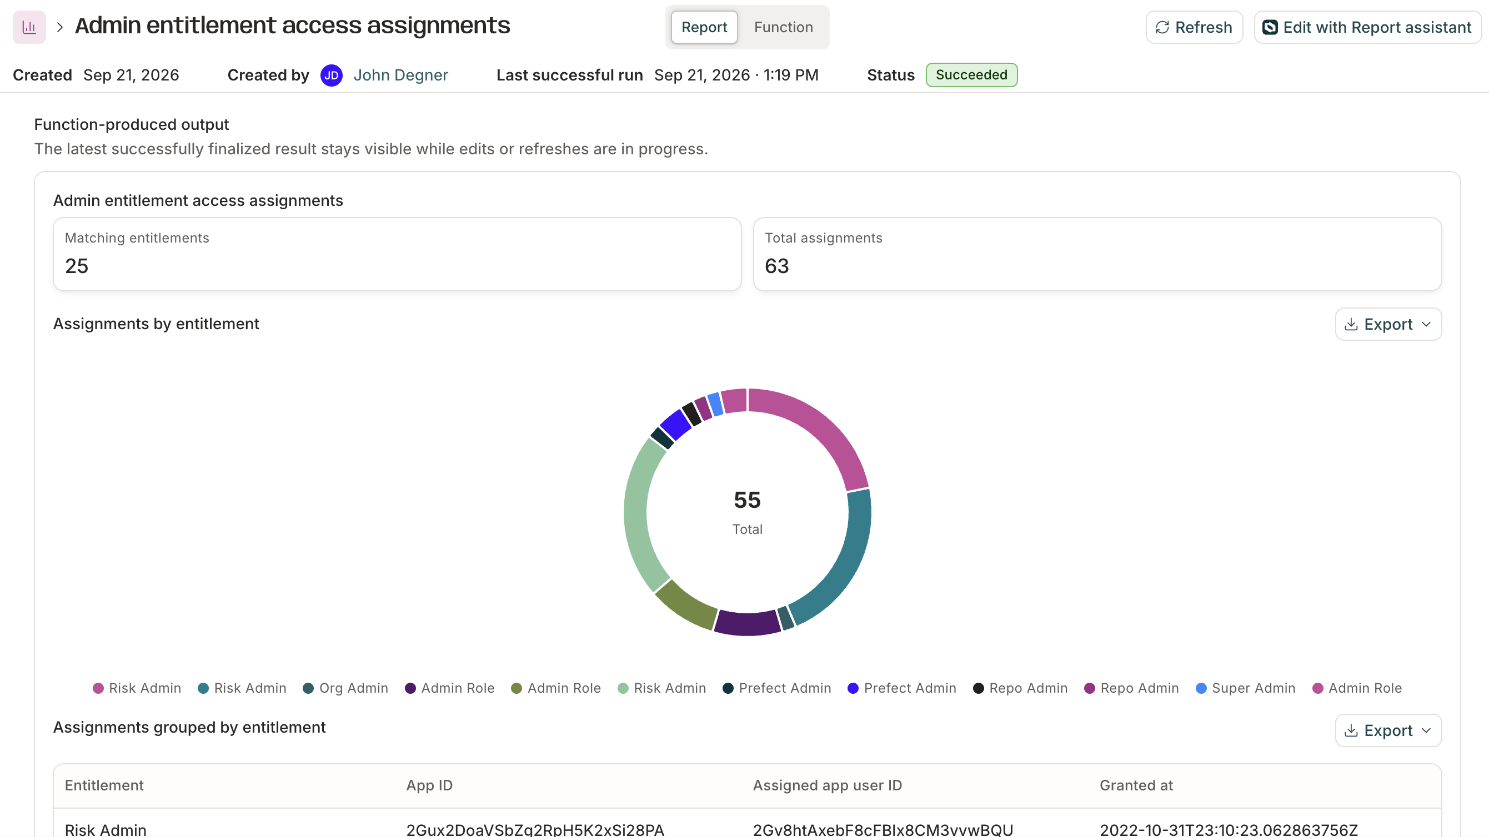This screenshot has width=1489, height=837.
Task: Select the dark purple donut segment
Action: click(748, 623)
